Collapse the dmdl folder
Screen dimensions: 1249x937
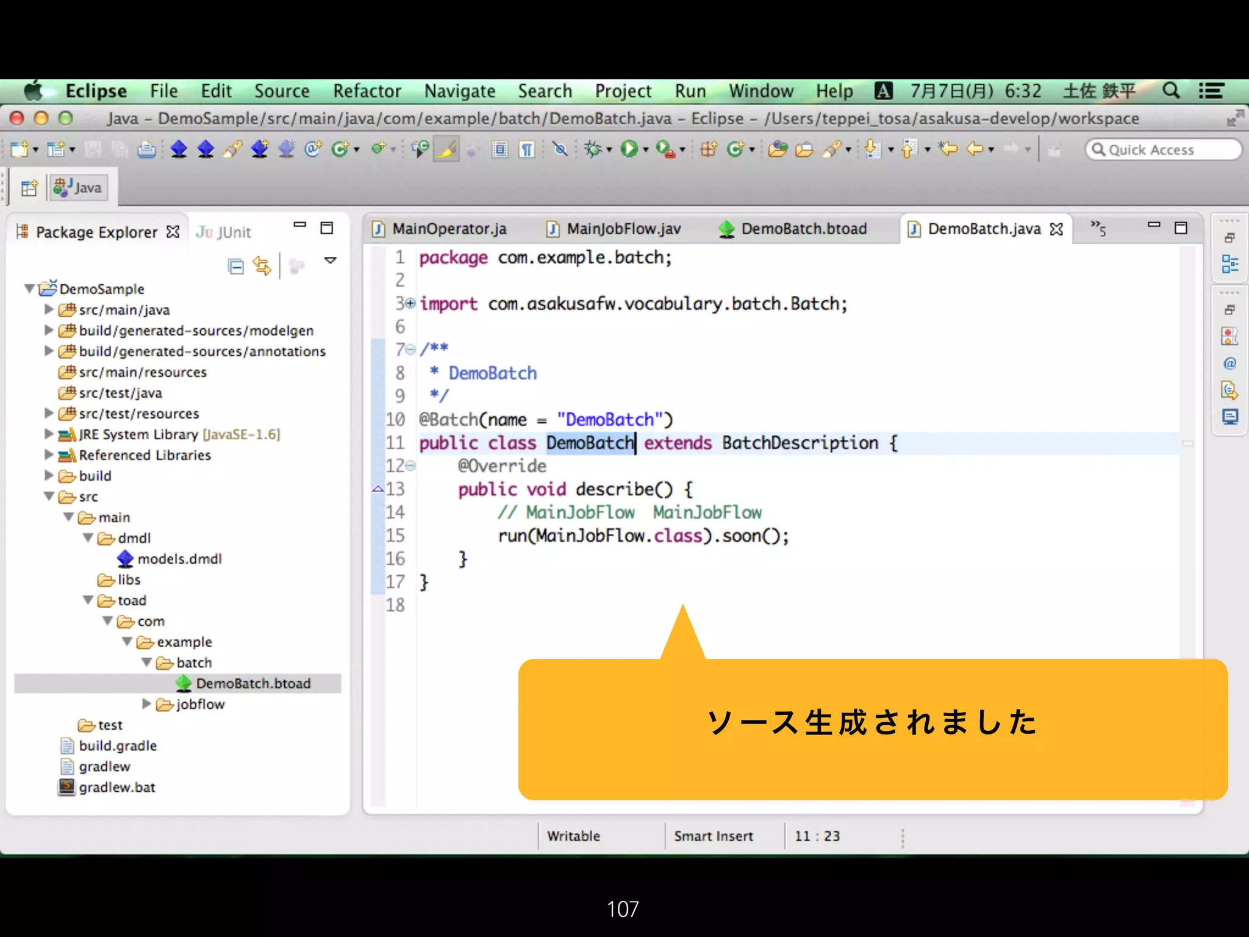point(88,537)
